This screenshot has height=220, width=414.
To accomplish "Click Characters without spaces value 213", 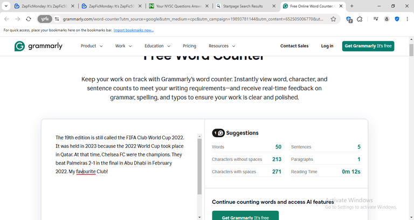I will (x=277, y=159).
